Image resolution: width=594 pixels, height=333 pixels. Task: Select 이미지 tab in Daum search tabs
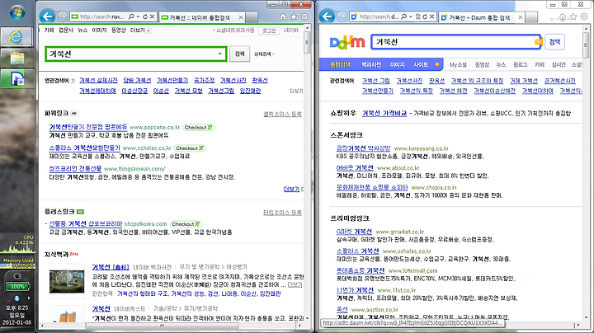(x=398, y=65)
